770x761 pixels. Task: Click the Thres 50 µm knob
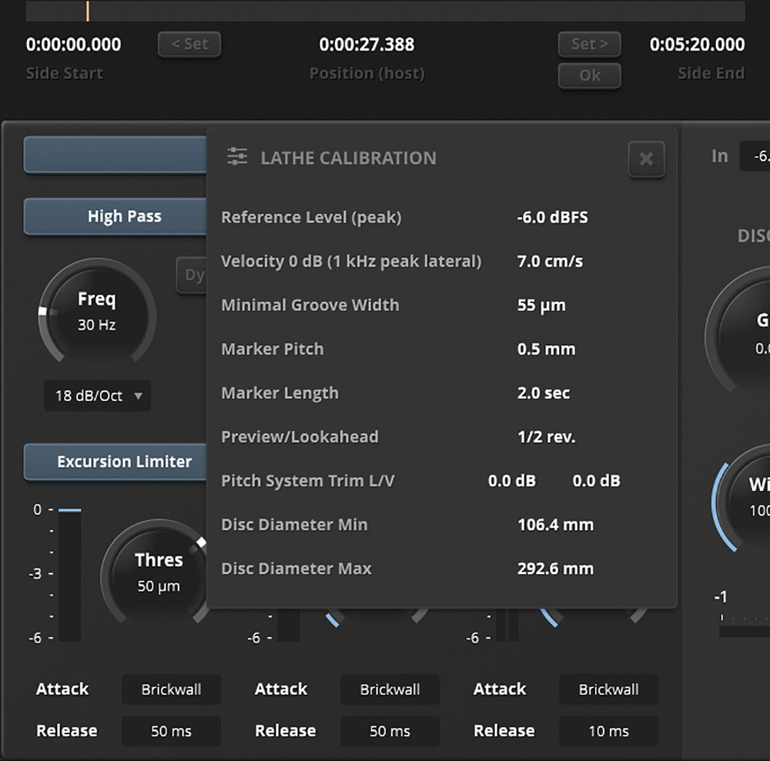click(x=158, y=573)
